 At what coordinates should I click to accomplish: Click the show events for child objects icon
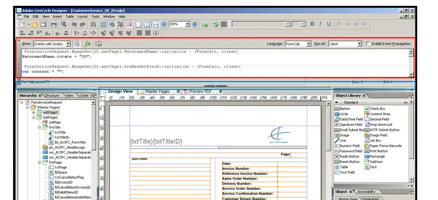coord(77,44)
